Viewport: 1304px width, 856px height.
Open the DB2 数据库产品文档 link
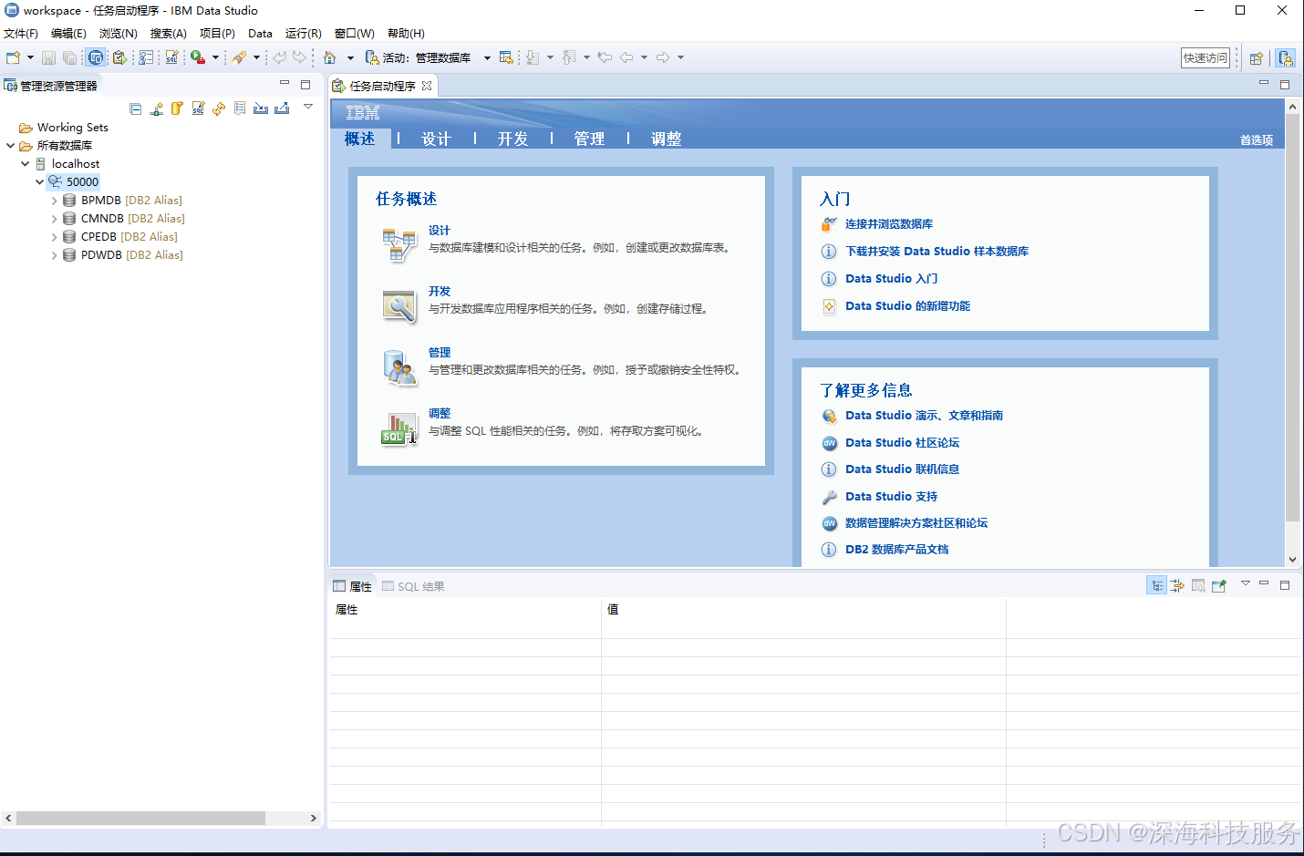[896, 550]
